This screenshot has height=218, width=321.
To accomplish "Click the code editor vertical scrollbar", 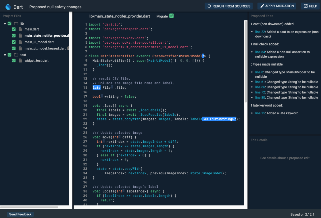I will [246, 62].
